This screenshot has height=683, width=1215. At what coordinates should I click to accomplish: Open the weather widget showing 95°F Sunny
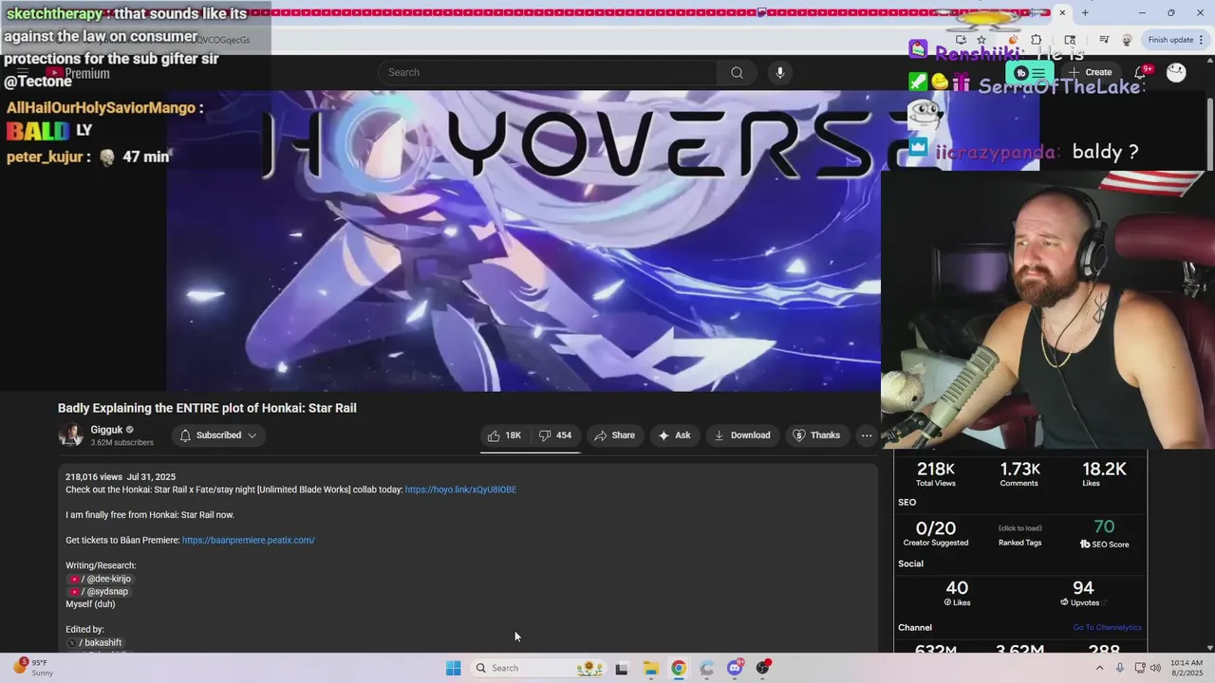tap(33, 668)
